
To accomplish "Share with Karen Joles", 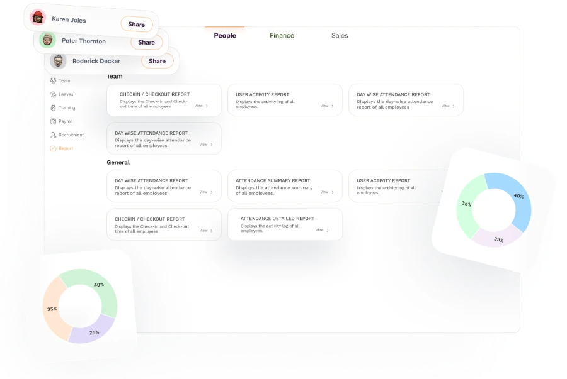I will [137, 24].
